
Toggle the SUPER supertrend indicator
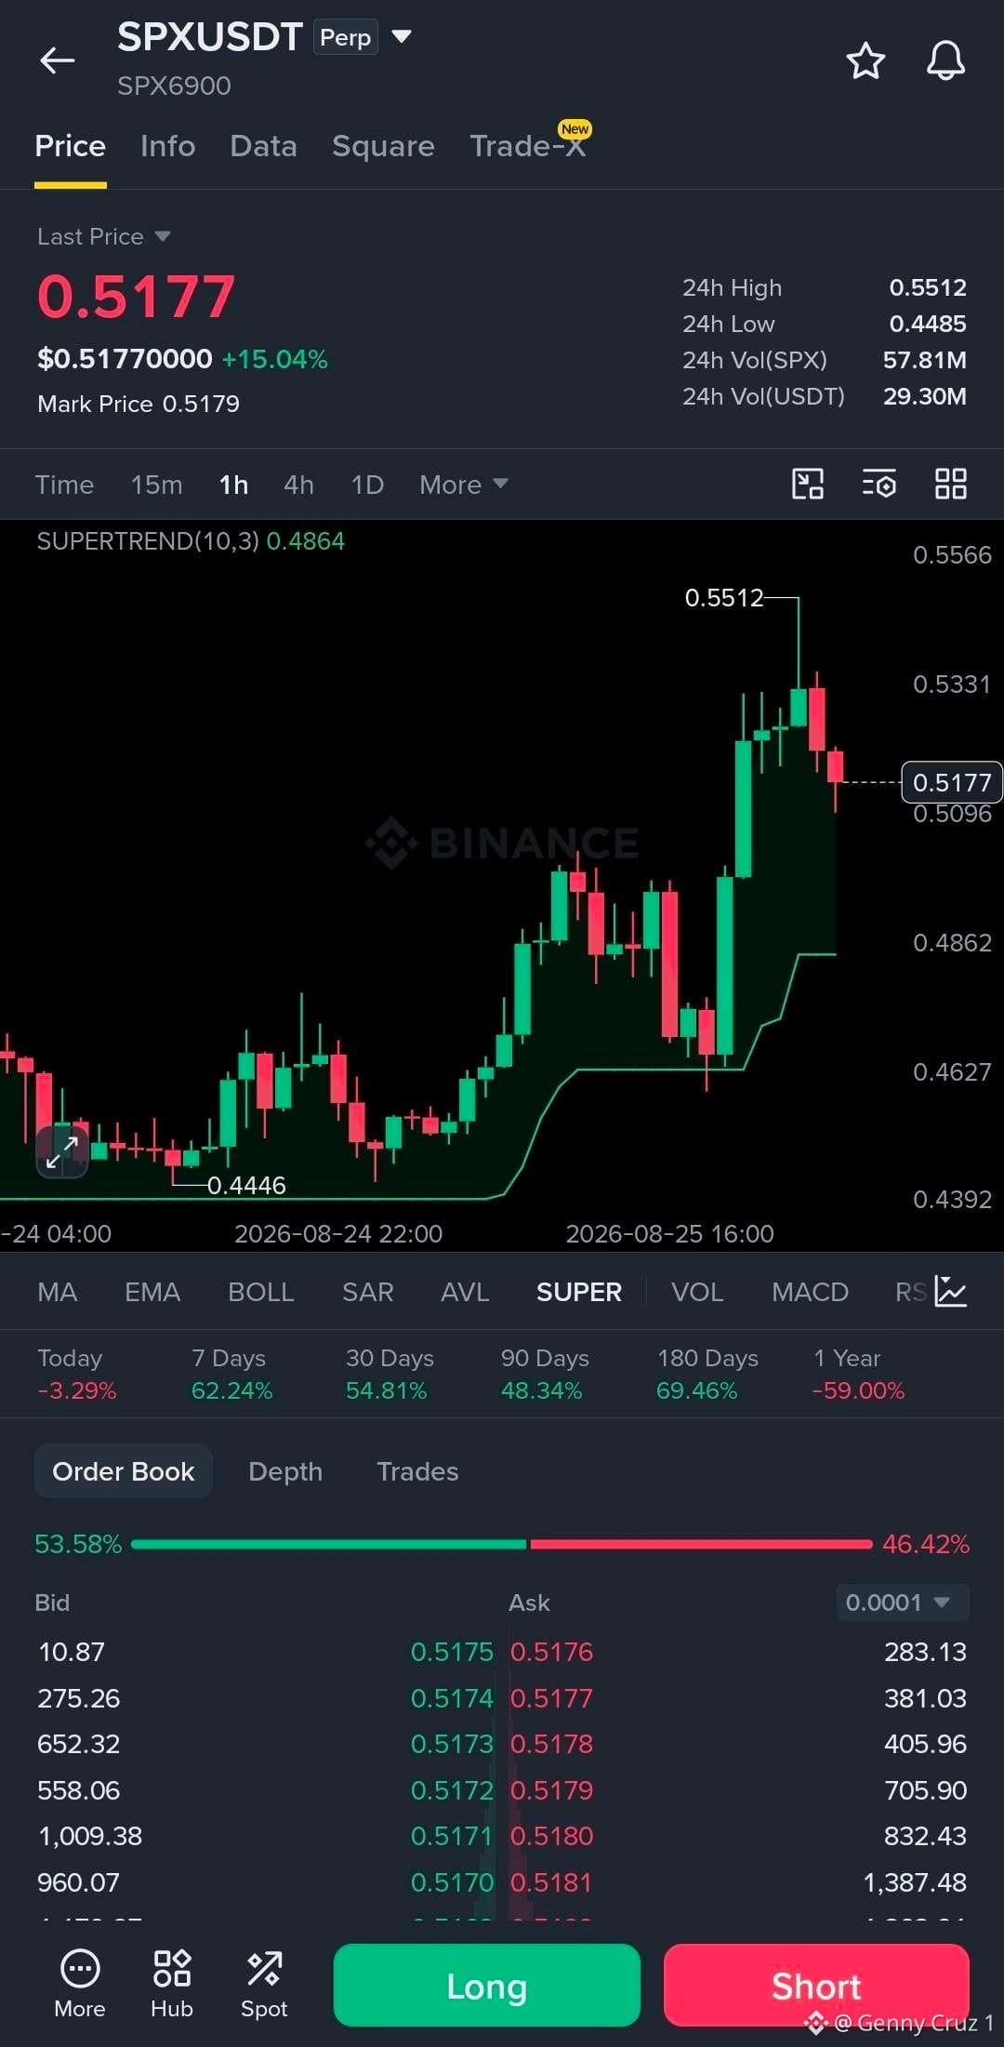coord(578,1291)
